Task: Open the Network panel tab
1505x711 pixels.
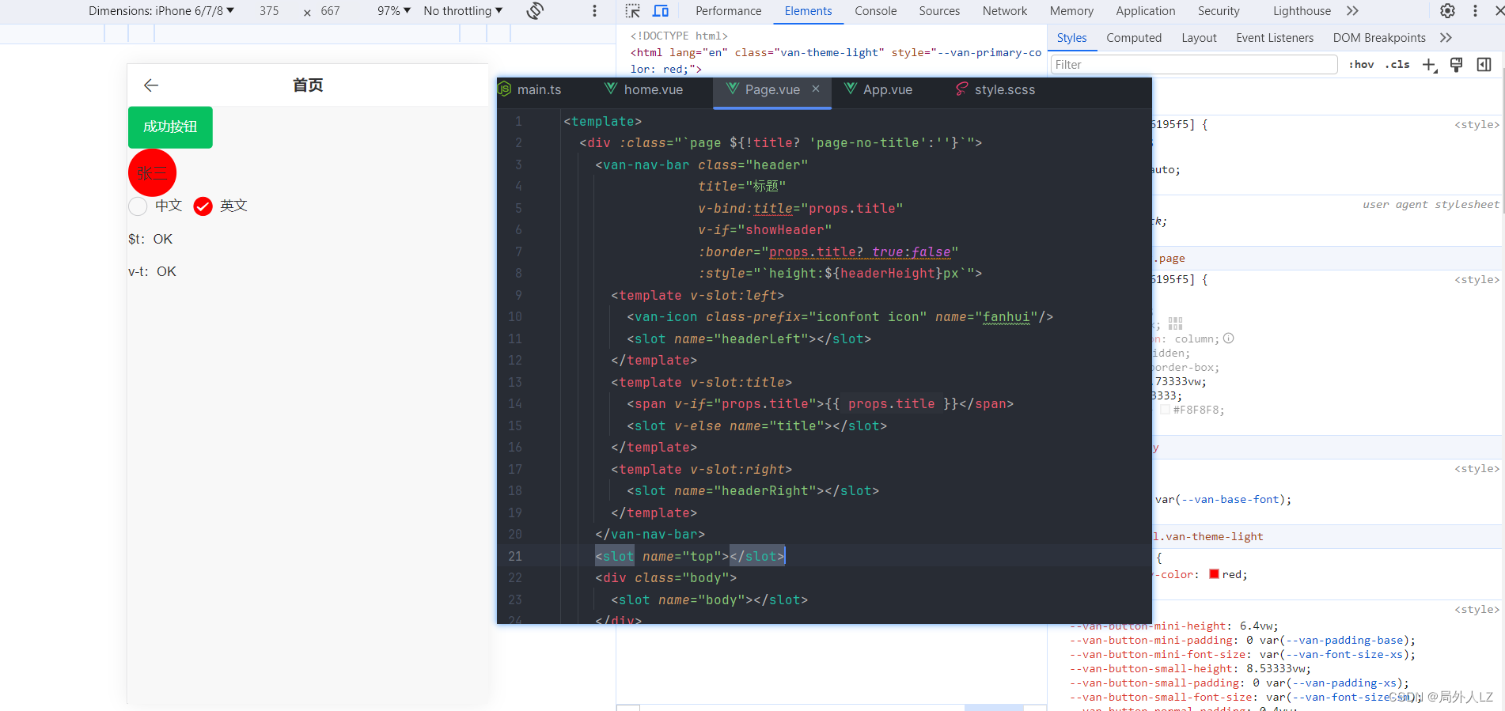Action: (x=1005, y=11)
